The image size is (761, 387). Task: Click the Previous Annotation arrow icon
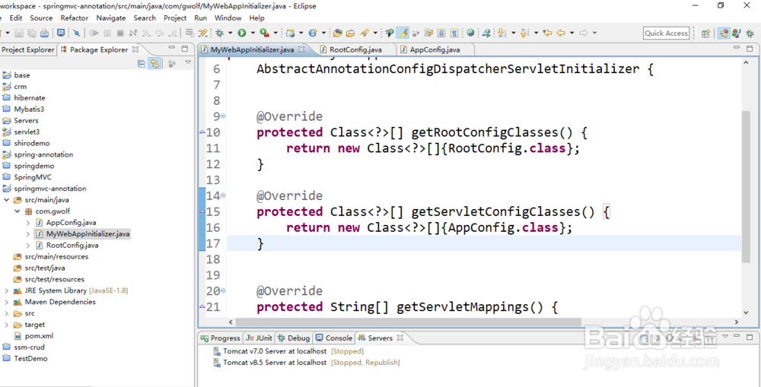524,33
